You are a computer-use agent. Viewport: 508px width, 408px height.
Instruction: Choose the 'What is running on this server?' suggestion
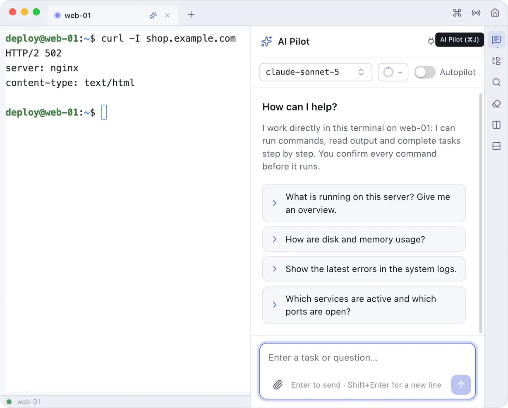364,203
